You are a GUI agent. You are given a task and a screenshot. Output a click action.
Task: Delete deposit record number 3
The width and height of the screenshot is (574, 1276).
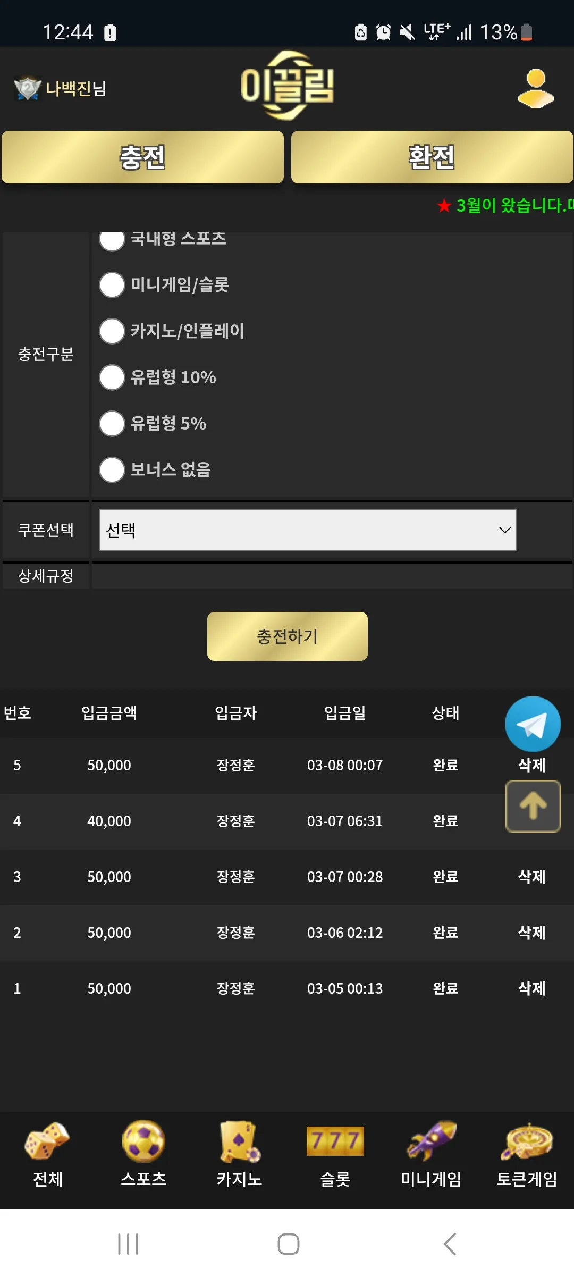coord(531,877)
